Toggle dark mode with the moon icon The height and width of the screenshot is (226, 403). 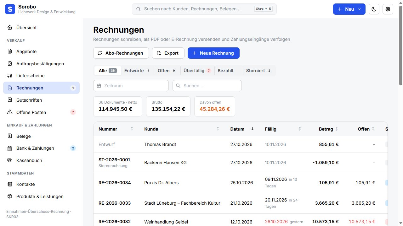(x=374, y=9)
